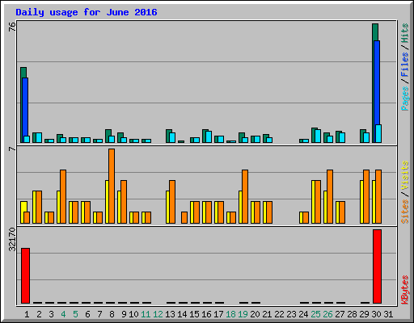This screenshot has height=323, width=414.
Task: Click the day '17' axis label
Action: coord(218,314)
